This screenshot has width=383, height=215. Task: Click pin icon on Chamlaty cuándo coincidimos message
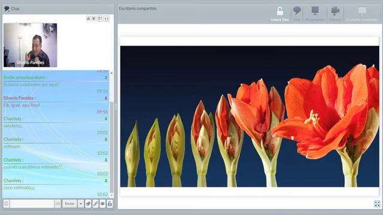[106, 160]
